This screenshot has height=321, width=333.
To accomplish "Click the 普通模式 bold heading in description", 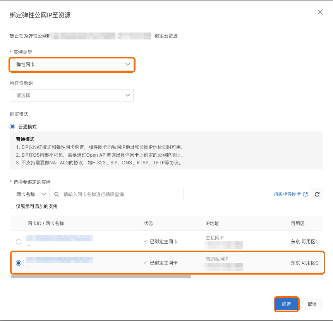I will click(25, 139).
